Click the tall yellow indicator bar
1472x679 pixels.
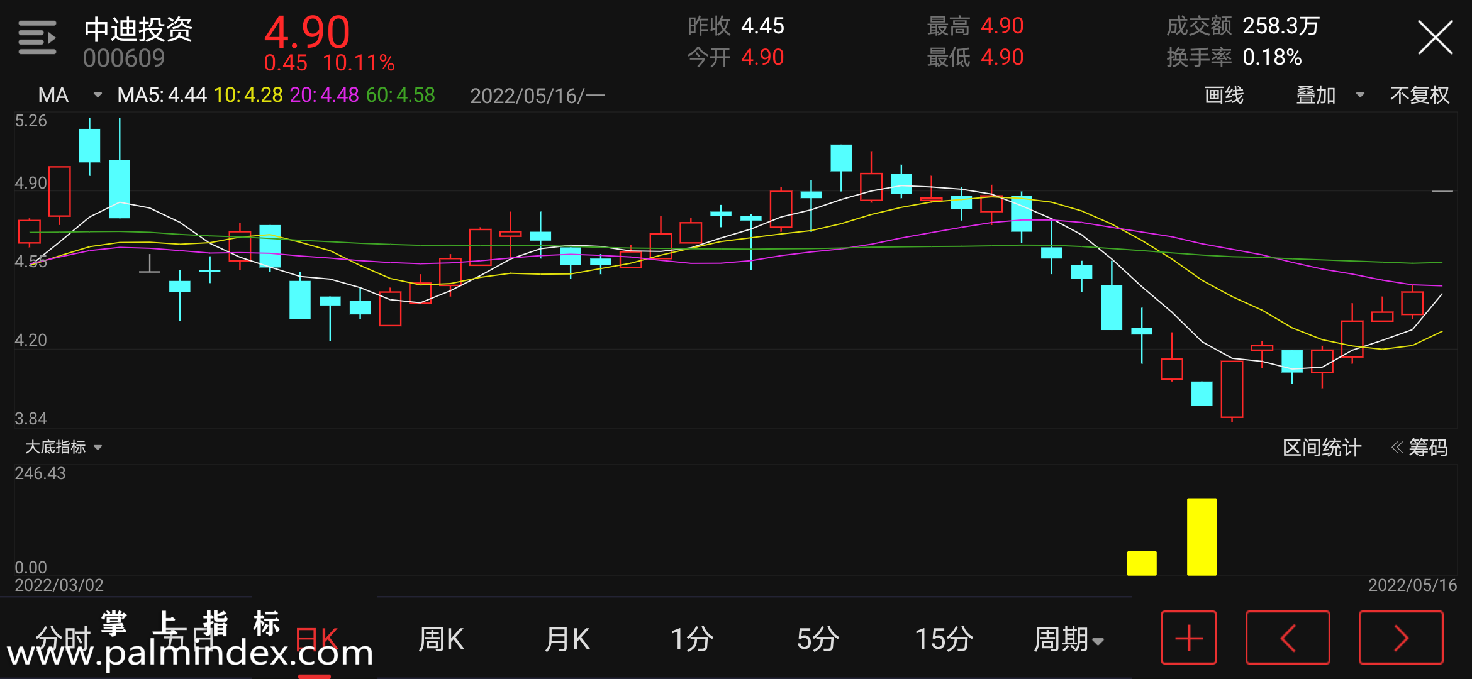pyautogui.click(x=1202, y=537)
